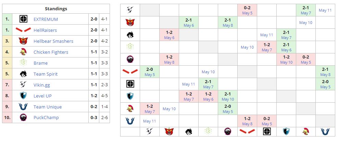Select Team Spirit logo in crosstable's left column
Screen dimensions: 338x142
coord(130,35)
